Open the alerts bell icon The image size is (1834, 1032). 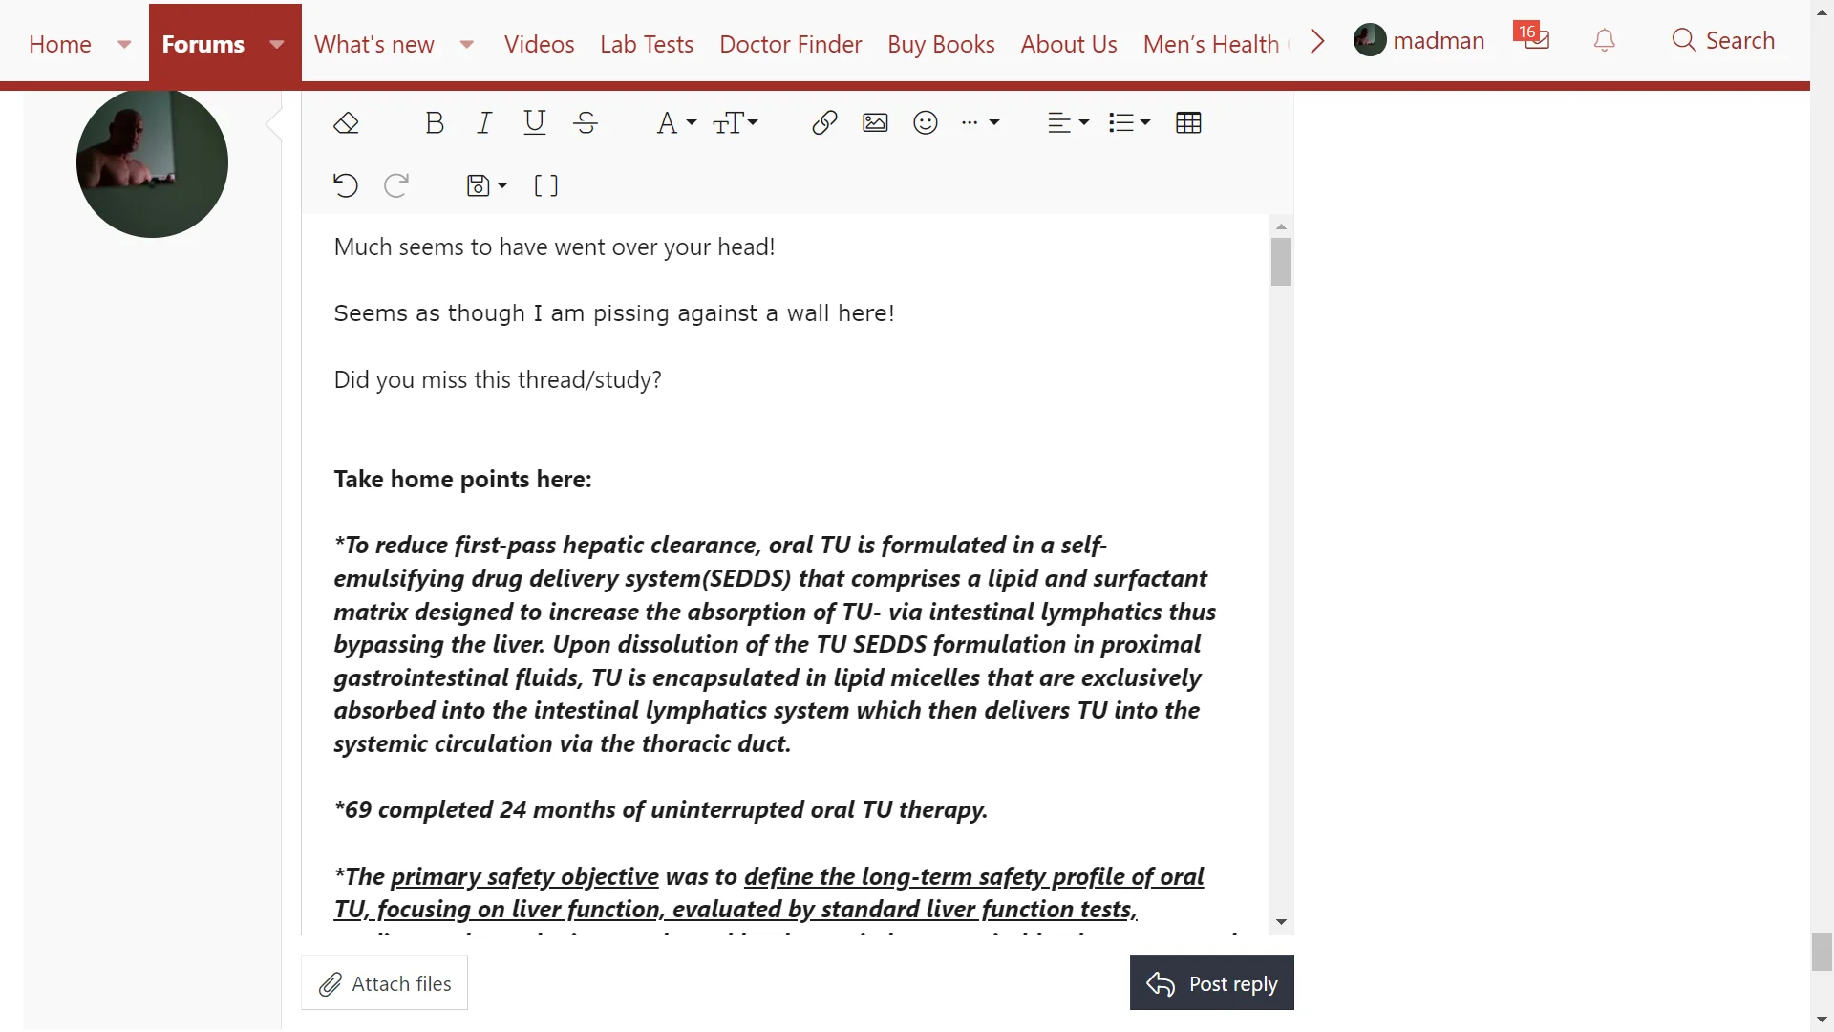click(x=1605, y=40)
